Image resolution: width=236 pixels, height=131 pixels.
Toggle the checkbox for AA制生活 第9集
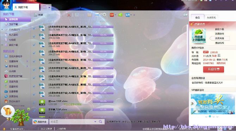[34, 94]
